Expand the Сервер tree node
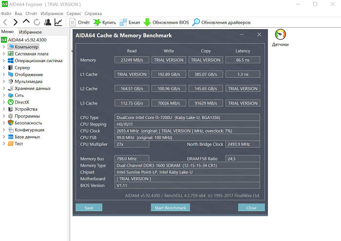The image size is (341, 241). (4, 68)
